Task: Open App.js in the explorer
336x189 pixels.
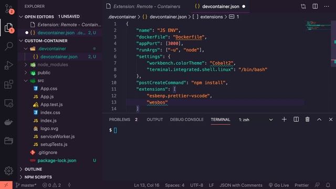Action: (47, 97)
